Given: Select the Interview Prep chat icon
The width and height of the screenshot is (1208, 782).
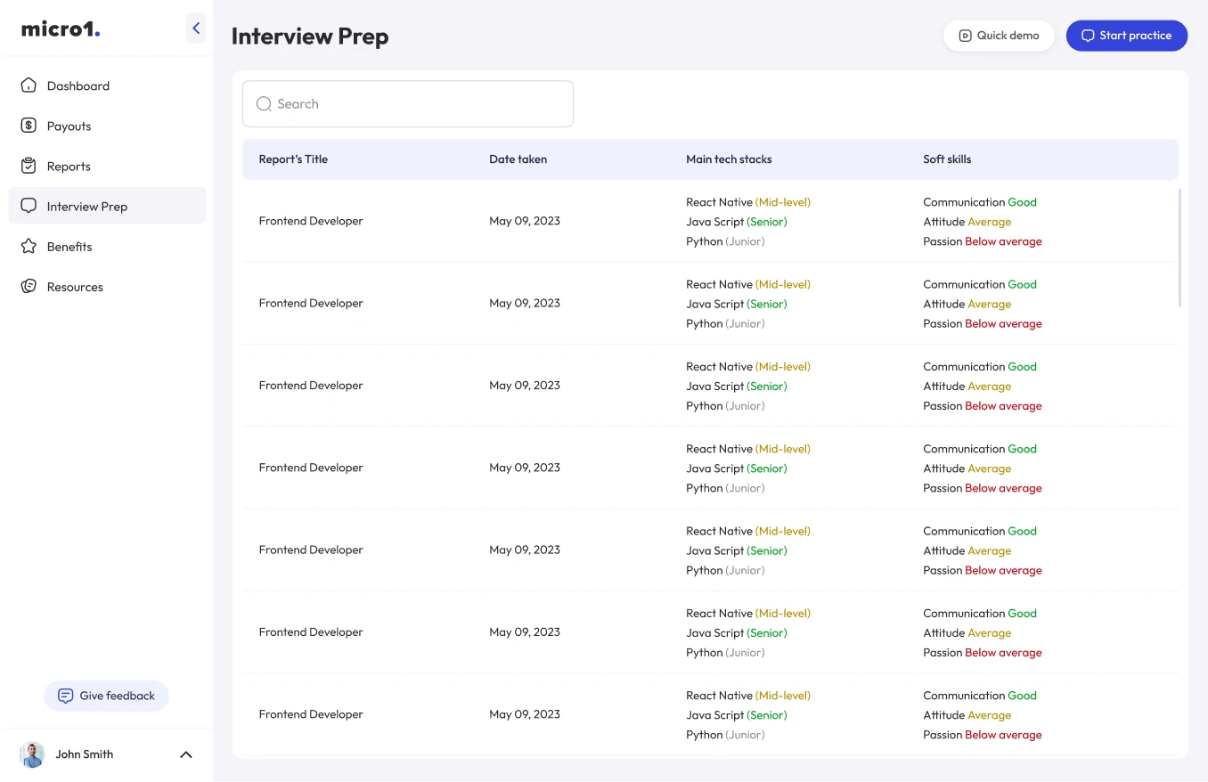Looking at the screenshot, I should 29,206.
